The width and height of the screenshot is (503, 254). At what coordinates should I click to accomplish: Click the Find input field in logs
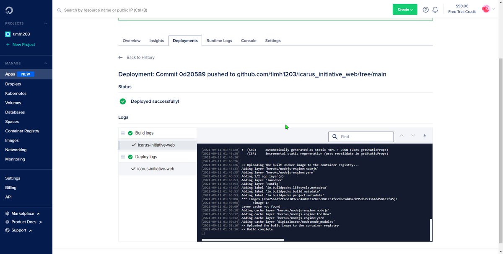coord(361,137)
